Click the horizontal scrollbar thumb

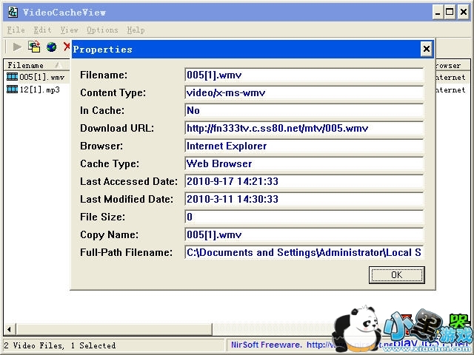113,329
